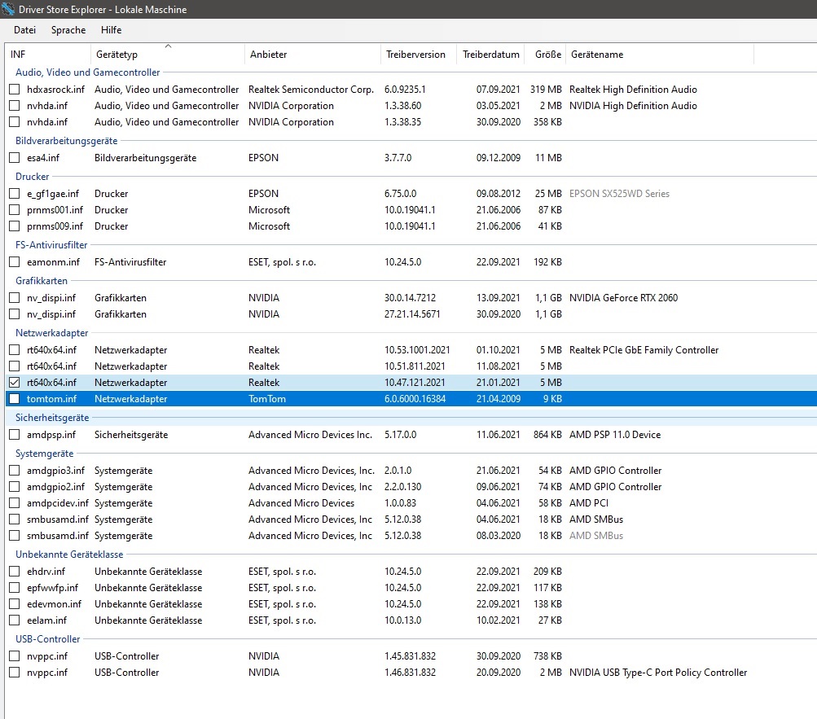The width and height of the screenshot is (817, 719).
Task: Collapse the USB-Controller group header
Action: click(47, 639)
